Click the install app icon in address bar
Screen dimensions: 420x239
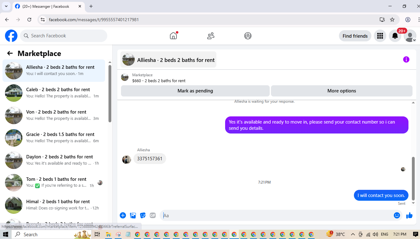382,20
